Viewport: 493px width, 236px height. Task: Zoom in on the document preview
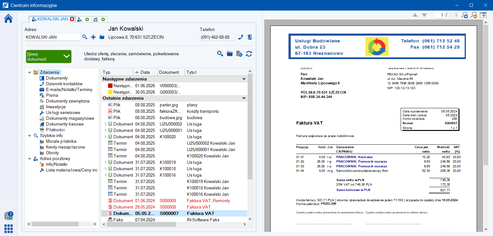tap(465, 15)
